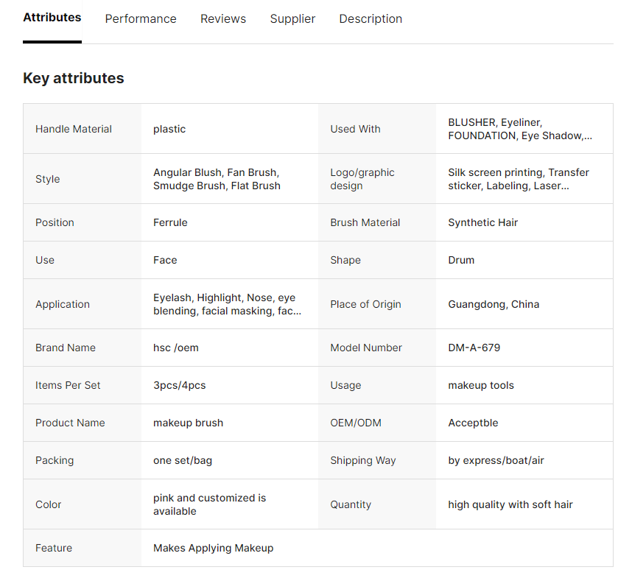Select the Guangdong, China origin value
The width and height of the screenshot is (632, 581).
point(493,304)
